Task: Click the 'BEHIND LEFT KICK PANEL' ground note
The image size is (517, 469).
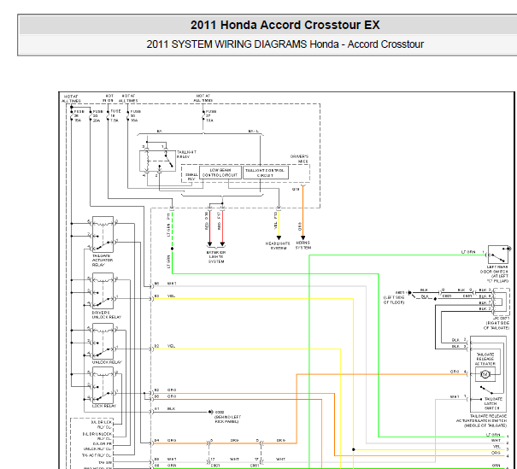Action: tap(227, 419)
